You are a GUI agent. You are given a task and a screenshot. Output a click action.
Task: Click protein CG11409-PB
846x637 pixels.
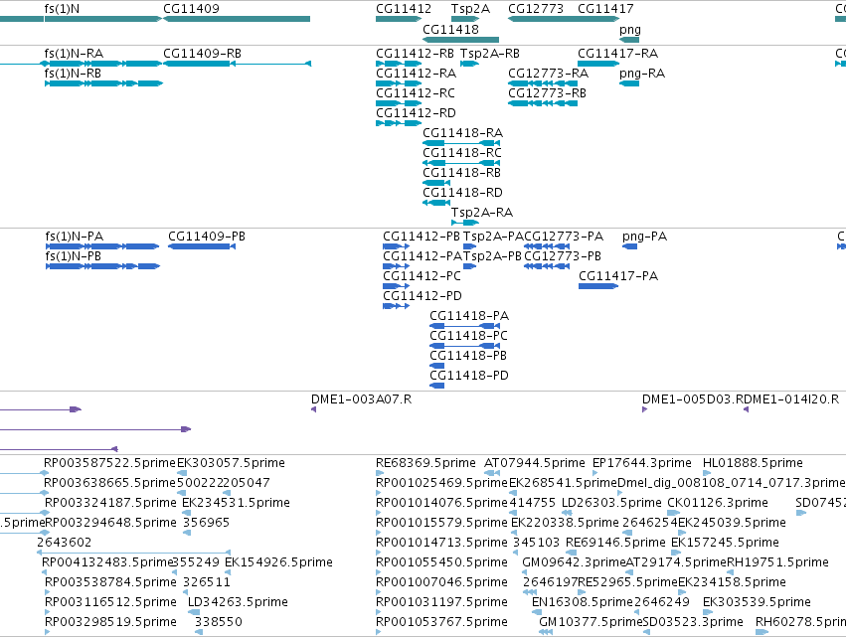pos(202,246)
